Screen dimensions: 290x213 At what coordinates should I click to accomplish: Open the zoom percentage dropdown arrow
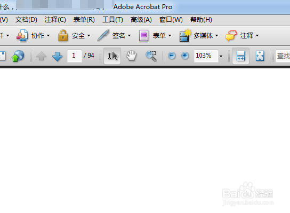tap(221, 56)
